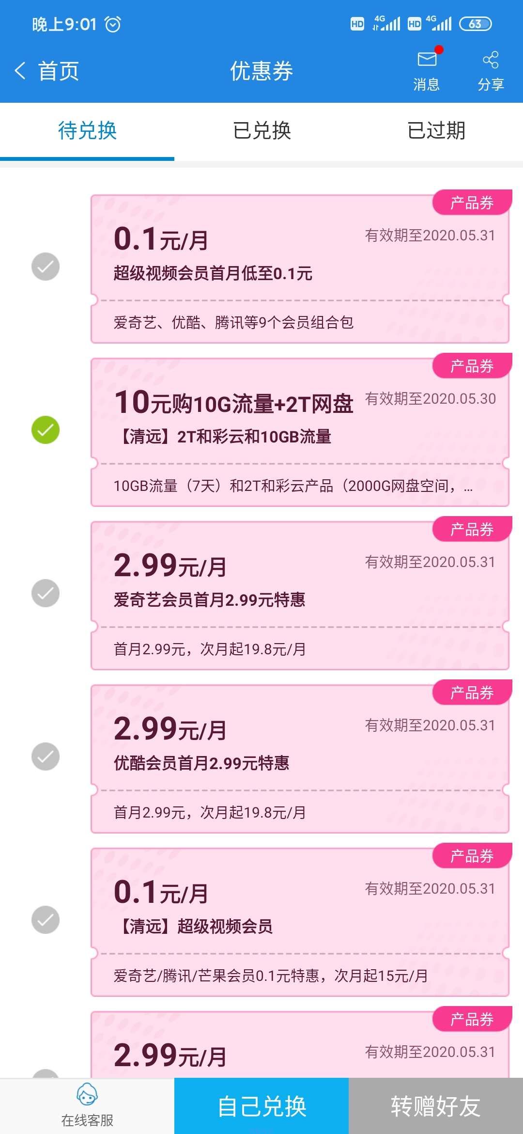Select the 超级视频会员首月 0.1元 coupon checkbox
This screenshot has width=523, height=1134.
[x=46, y=267]
